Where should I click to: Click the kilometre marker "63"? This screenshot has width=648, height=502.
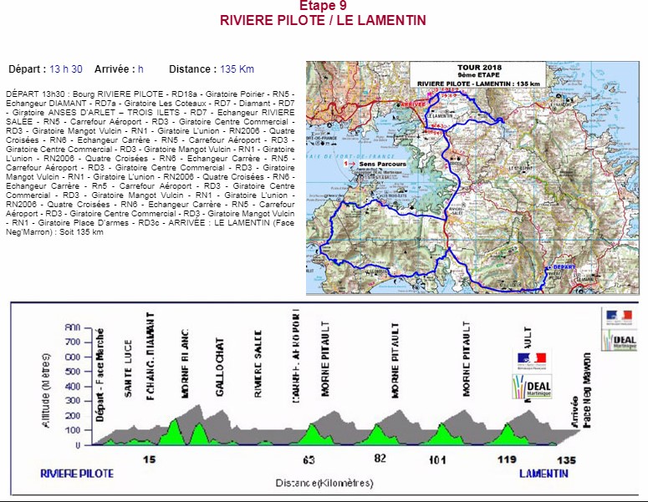coord(309,459)
